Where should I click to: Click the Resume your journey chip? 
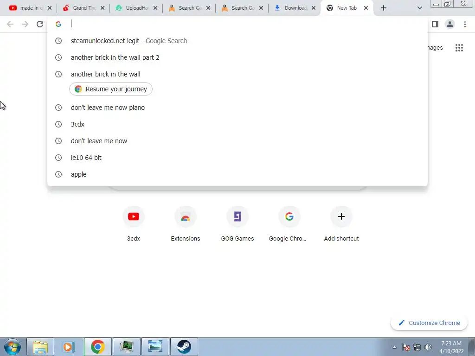tap(111, 89)
